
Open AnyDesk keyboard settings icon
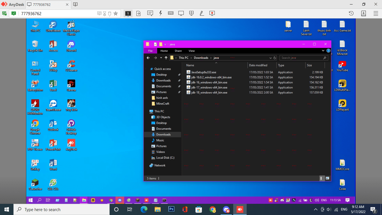point(171,13)
